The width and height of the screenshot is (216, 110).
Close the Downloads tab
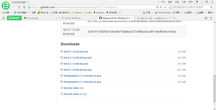tap(56, 18)
